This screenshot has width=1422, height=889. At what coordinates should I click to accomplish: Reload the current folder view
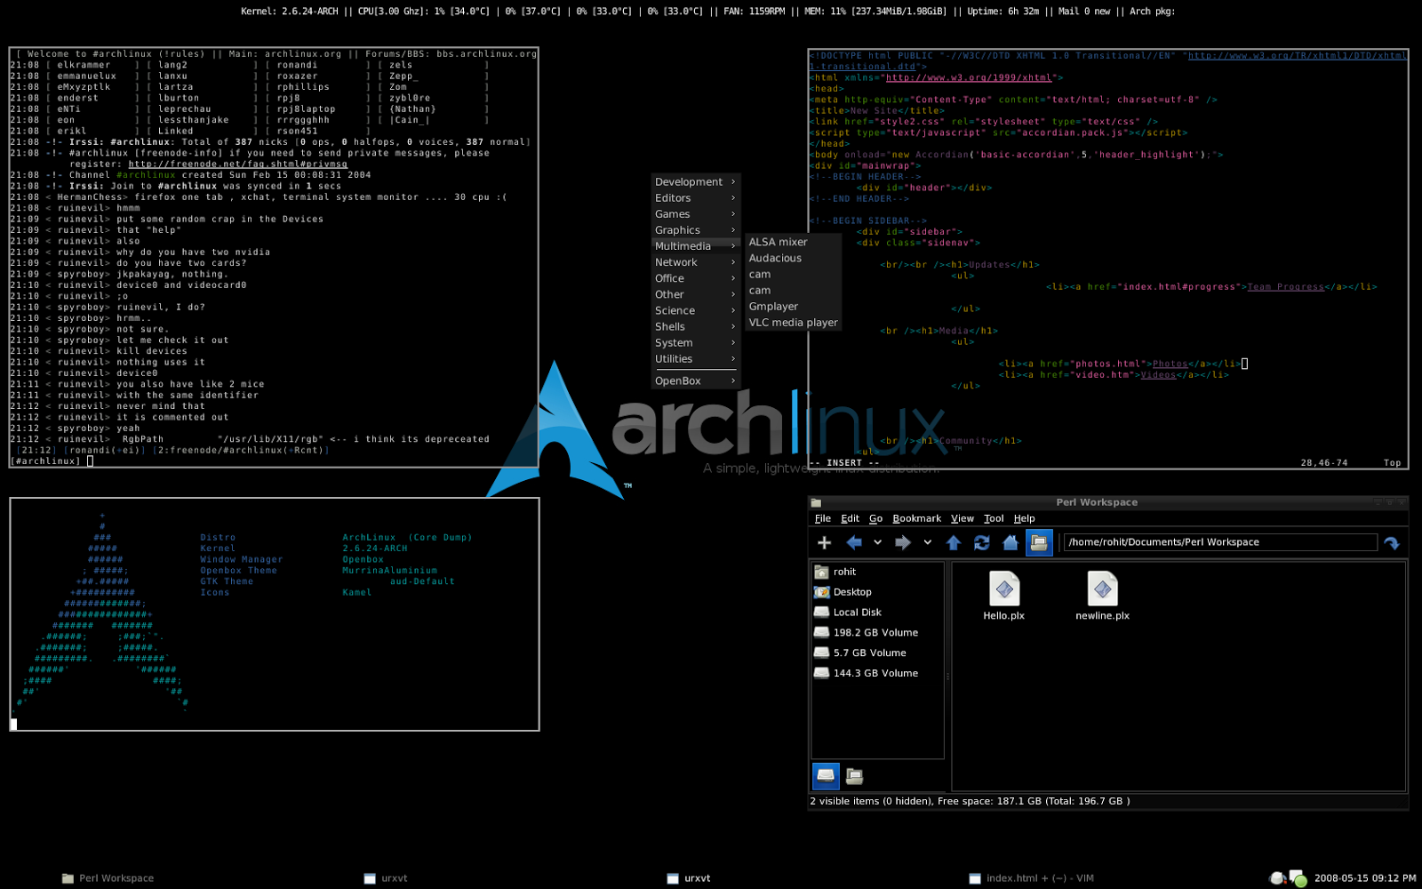click(981, 541)
